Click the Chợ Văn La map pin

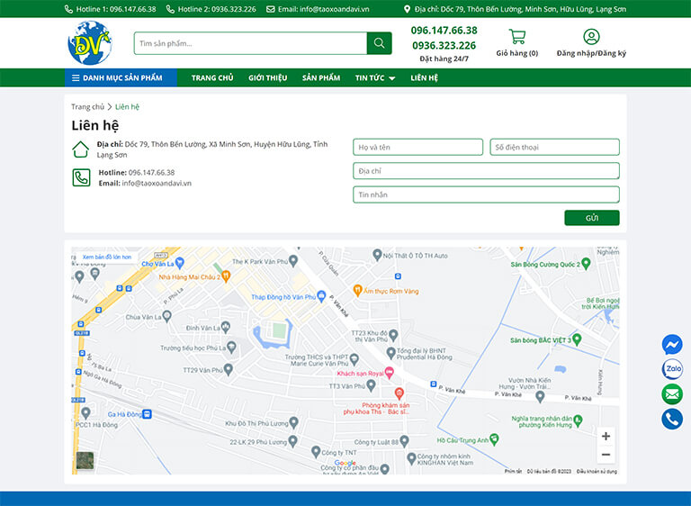click(179, 263)
